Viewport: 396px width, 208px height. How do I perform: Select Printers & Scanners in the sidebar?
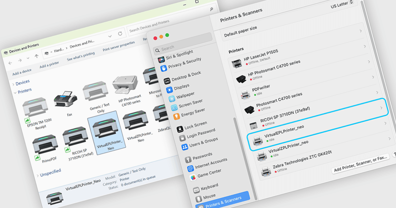[x=223, y=201]
